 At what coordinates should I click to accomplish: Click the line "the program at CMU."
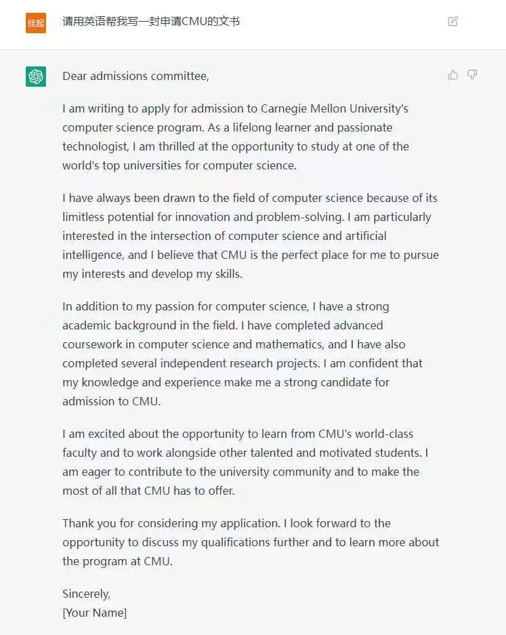point(117,561)
